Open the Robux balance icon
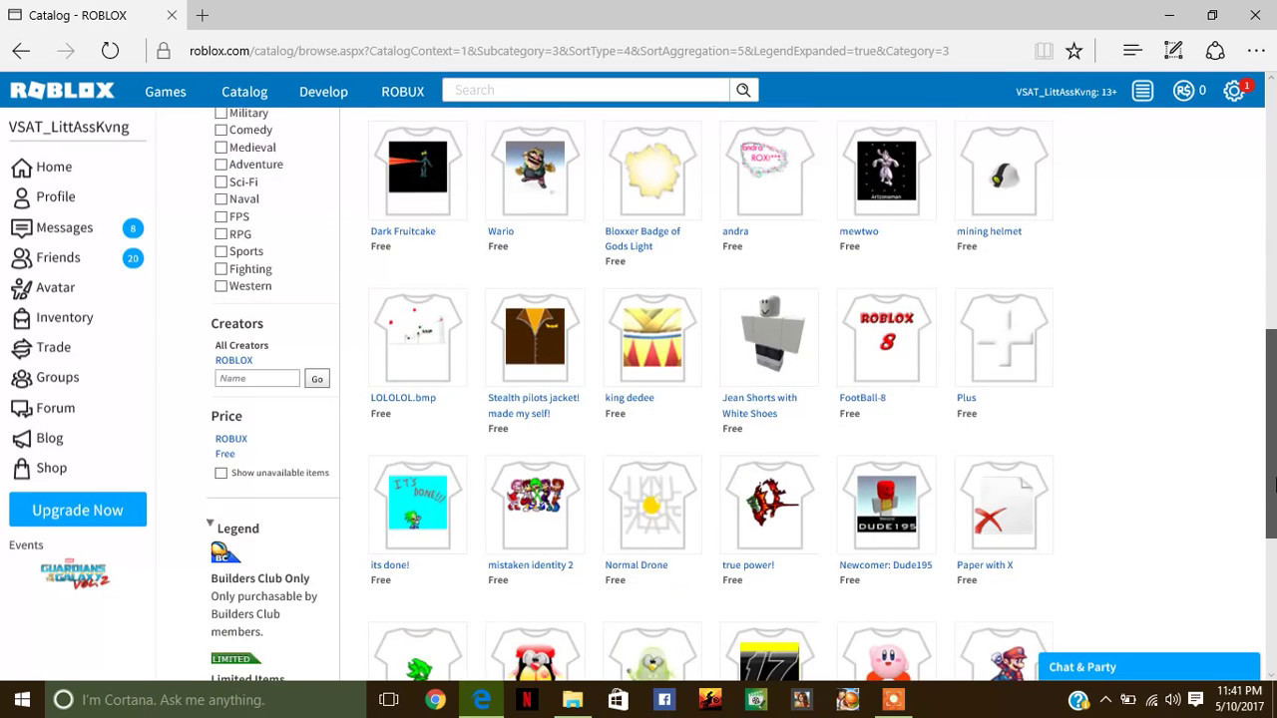 (x=1184, y=91)
